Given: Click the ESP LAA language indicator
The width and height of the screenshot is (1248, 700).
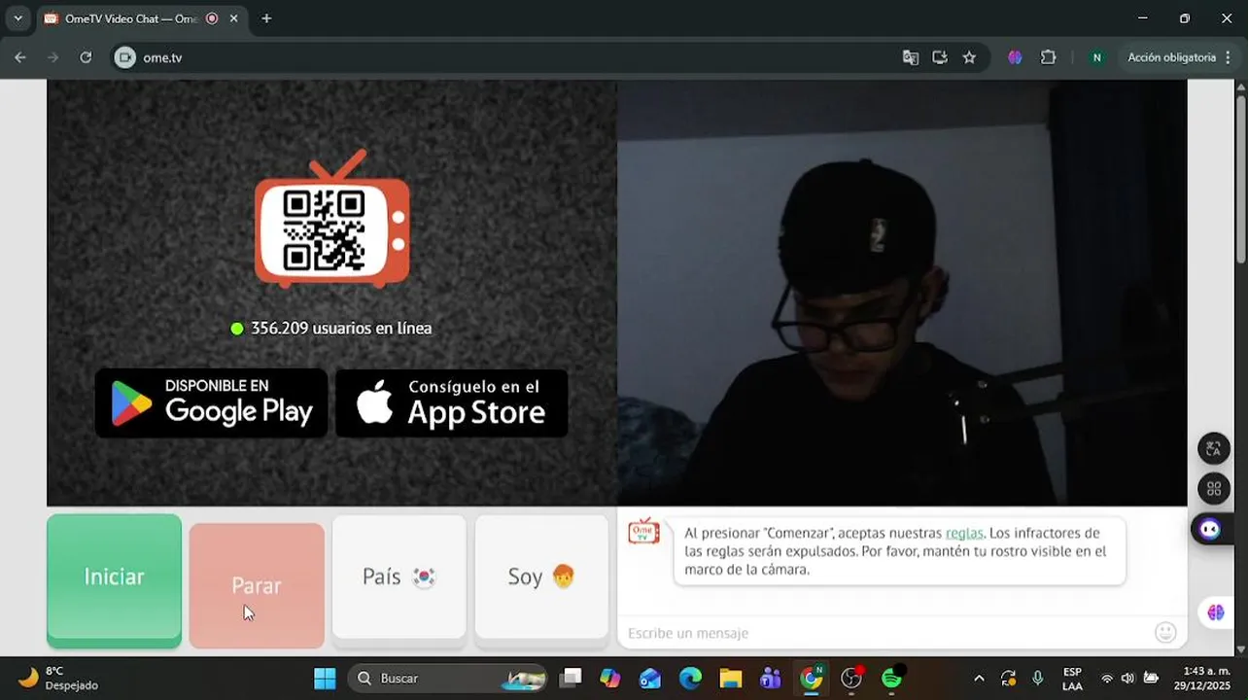Looking at the screenshot, I should pyautogui.click(x=1072, y=679).
